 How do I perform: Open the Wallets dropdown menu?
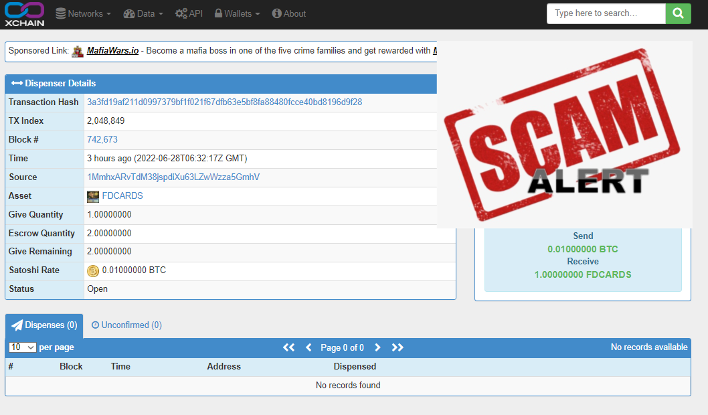(x=238, y=13)
